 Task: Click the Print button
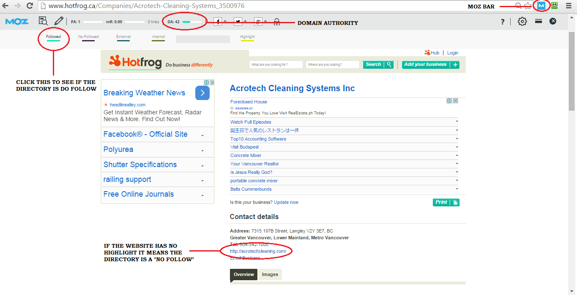[x=446, y=202]
